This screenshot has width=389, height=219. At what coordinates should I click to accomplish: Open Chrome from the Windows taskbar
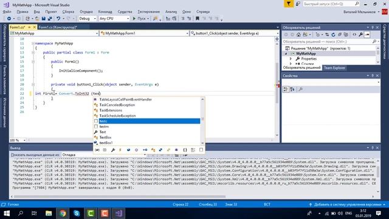point(63,214)
